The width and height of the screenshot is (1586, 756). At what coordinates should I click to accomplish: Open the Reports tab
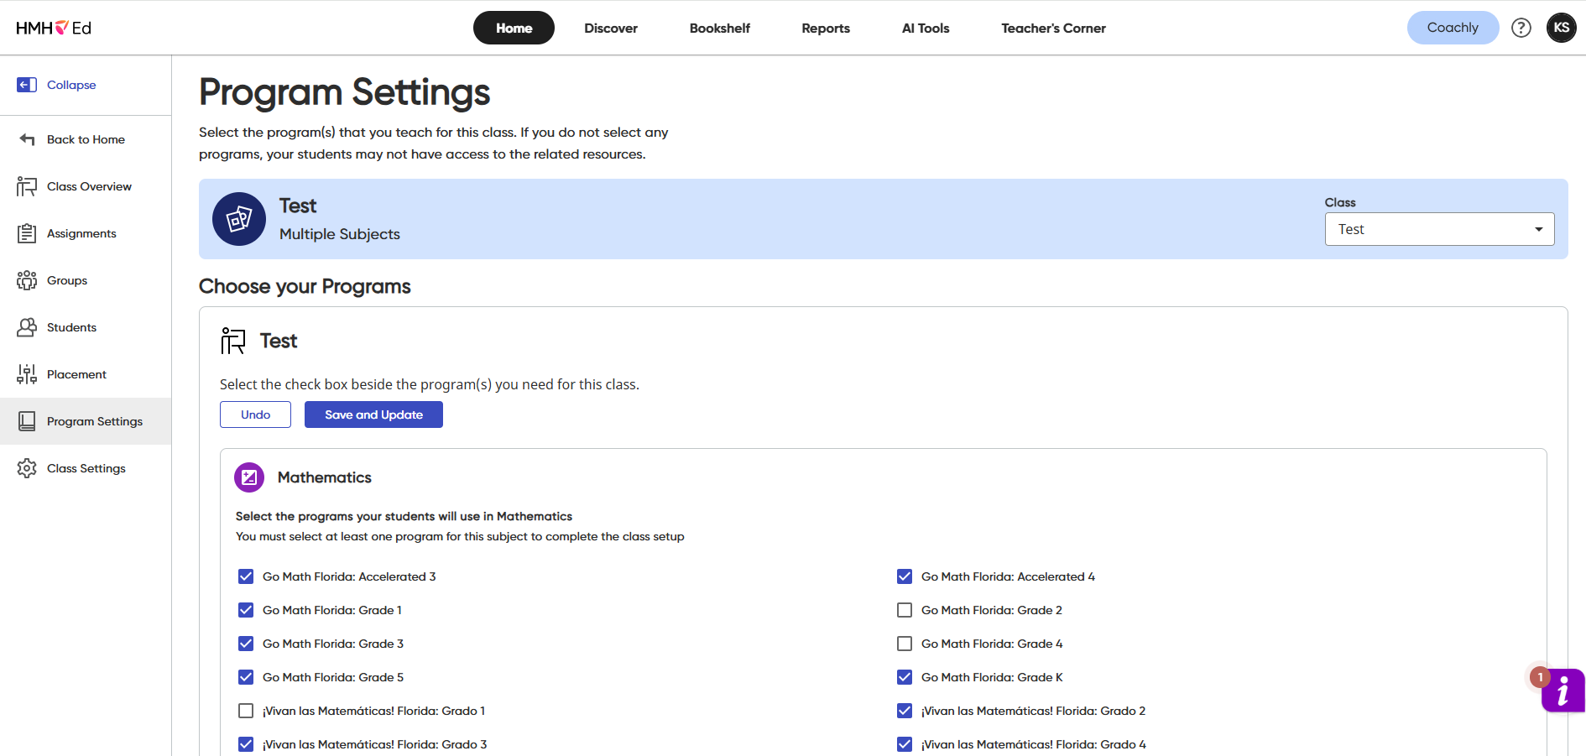(826, 28)
